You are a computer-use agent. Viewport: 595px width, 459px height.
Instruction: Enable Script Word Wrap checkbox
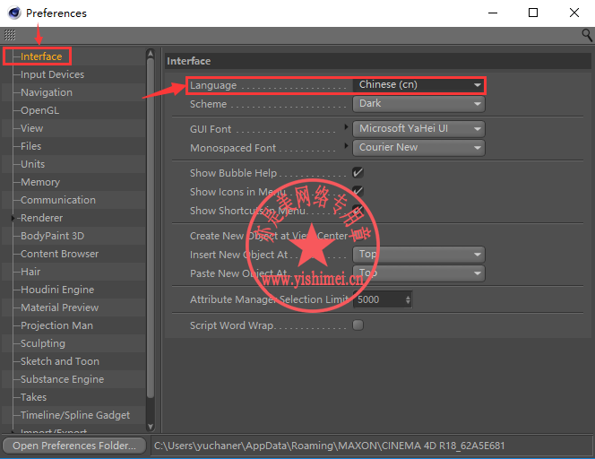358,325
